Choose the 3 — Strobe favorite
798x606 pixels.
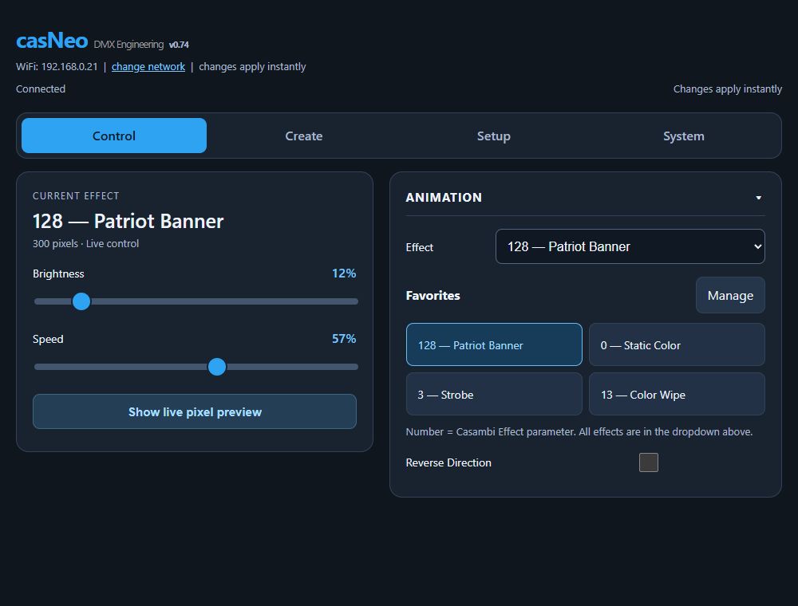494,394
